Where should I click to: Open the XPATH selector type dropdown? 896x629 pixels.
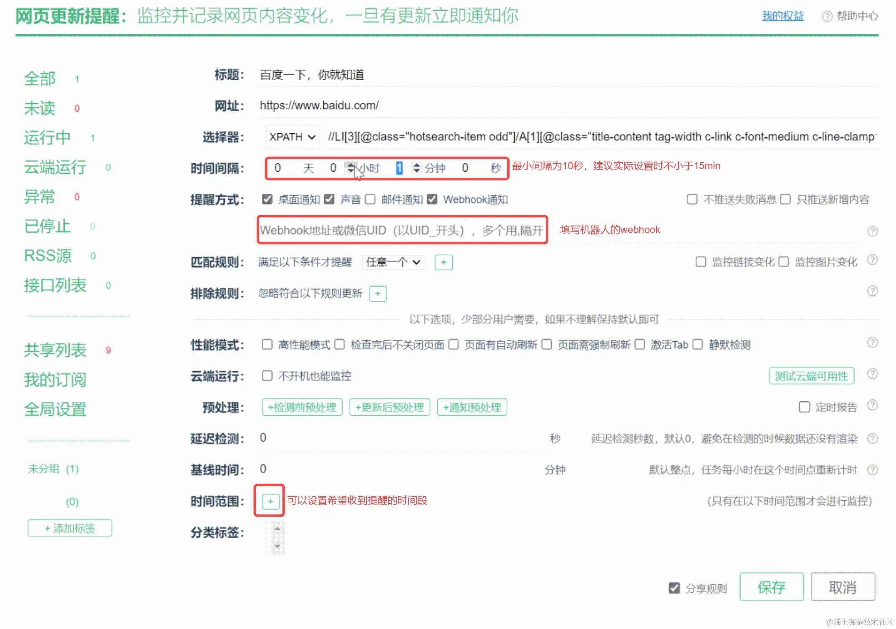[x=292, y=137]
